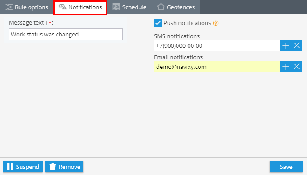This screenshot has width=307, height=175.
Task: Click the Geofences pentagon icon
Action: (161, 7)
